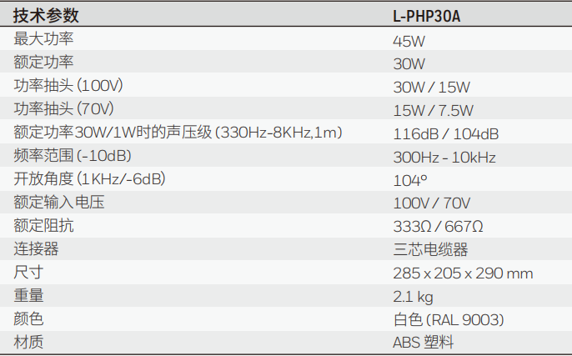
Task: Select the 三芯电缆器 connector value
Action: [x=430, y=250]
